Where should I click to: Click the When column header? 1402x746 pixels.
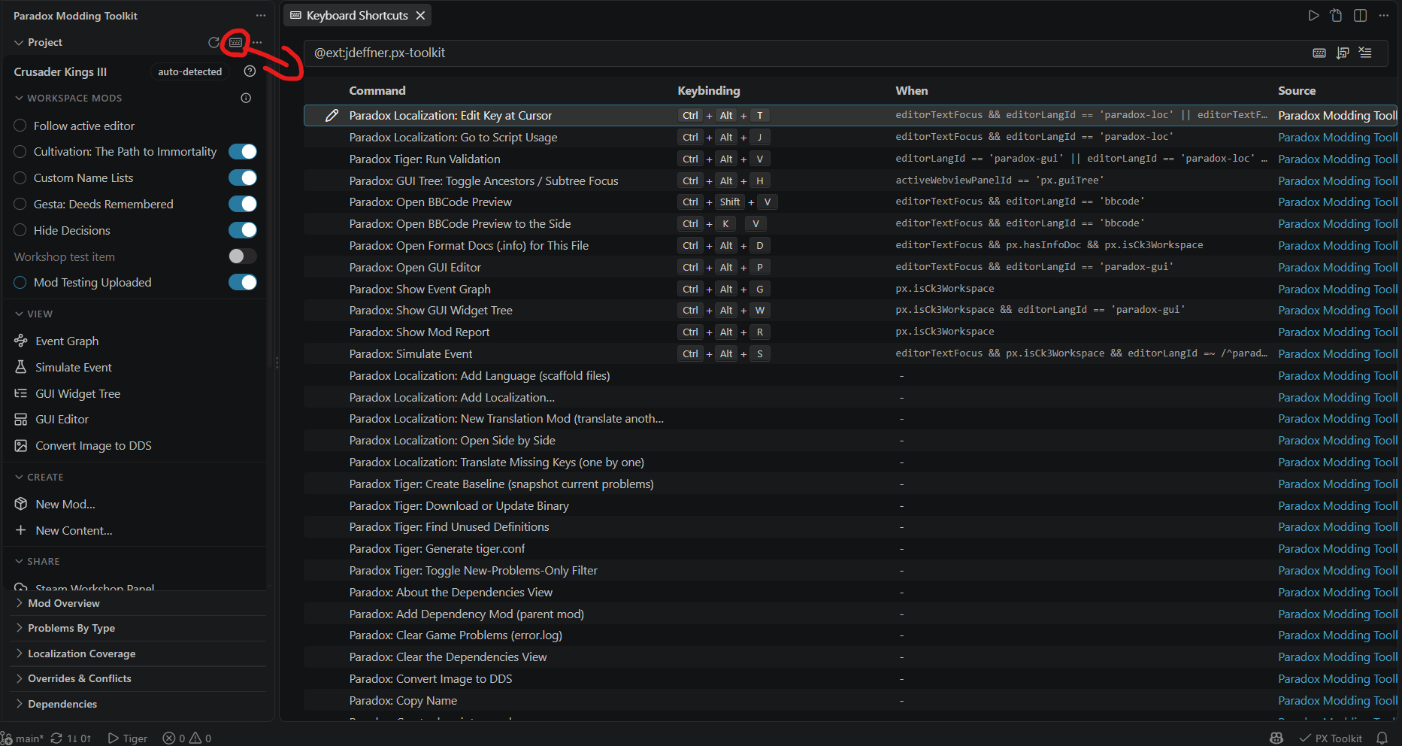pyautogui.click(x=912, y=90)
